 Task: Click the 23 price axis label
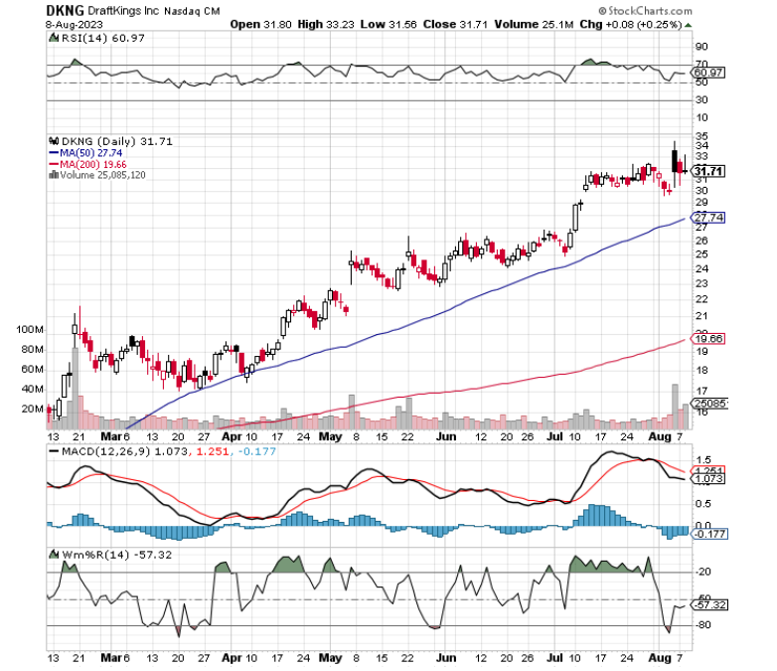click(x=701, y=283)
